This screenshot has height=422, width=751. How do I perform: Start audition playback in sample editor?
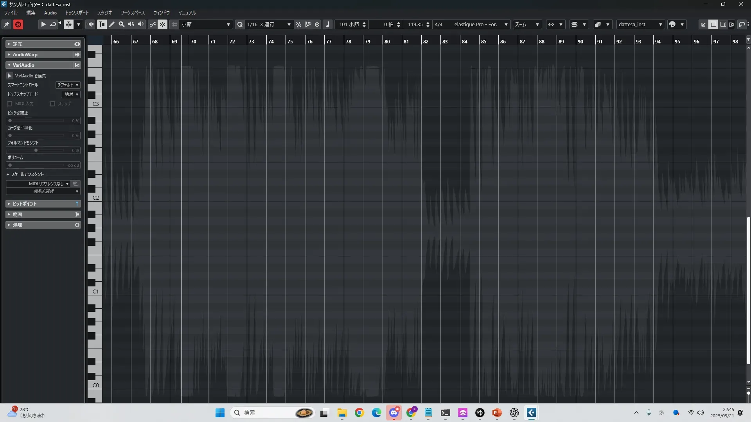(x=43, y=25)
